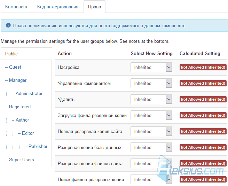This screenshot has height=186, width=228.
Task: Click the Настройка action label
Action: coord(69,67)
